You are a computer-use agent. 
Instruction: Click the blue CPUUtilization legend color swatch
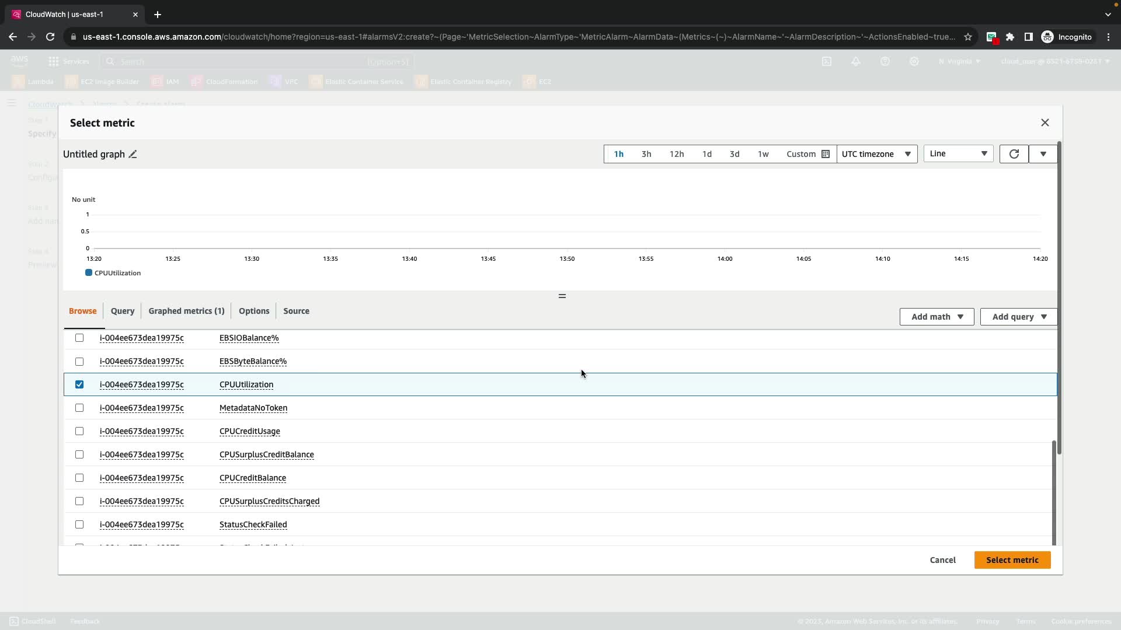(89, 273)
